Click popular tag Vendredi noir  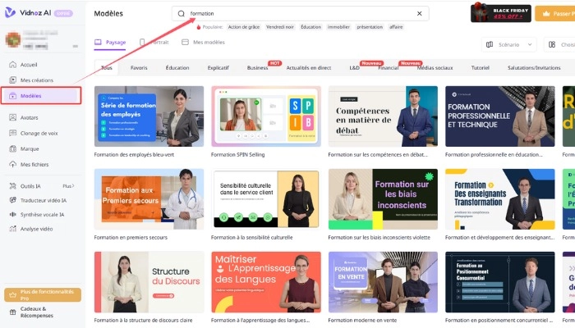280,27
